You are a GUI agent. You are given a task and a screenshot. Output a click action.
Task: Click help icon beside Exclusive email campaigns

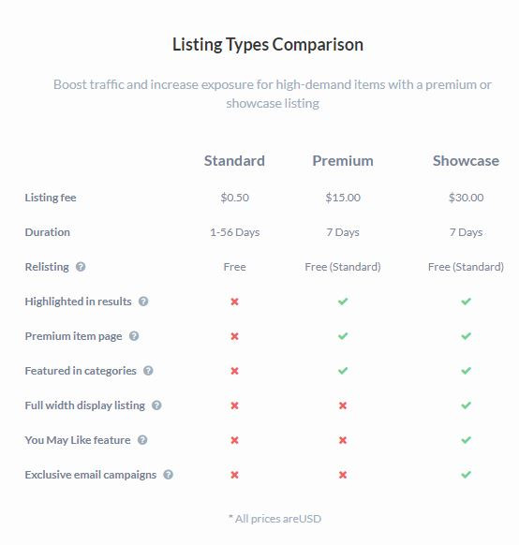tap(168, 475)
